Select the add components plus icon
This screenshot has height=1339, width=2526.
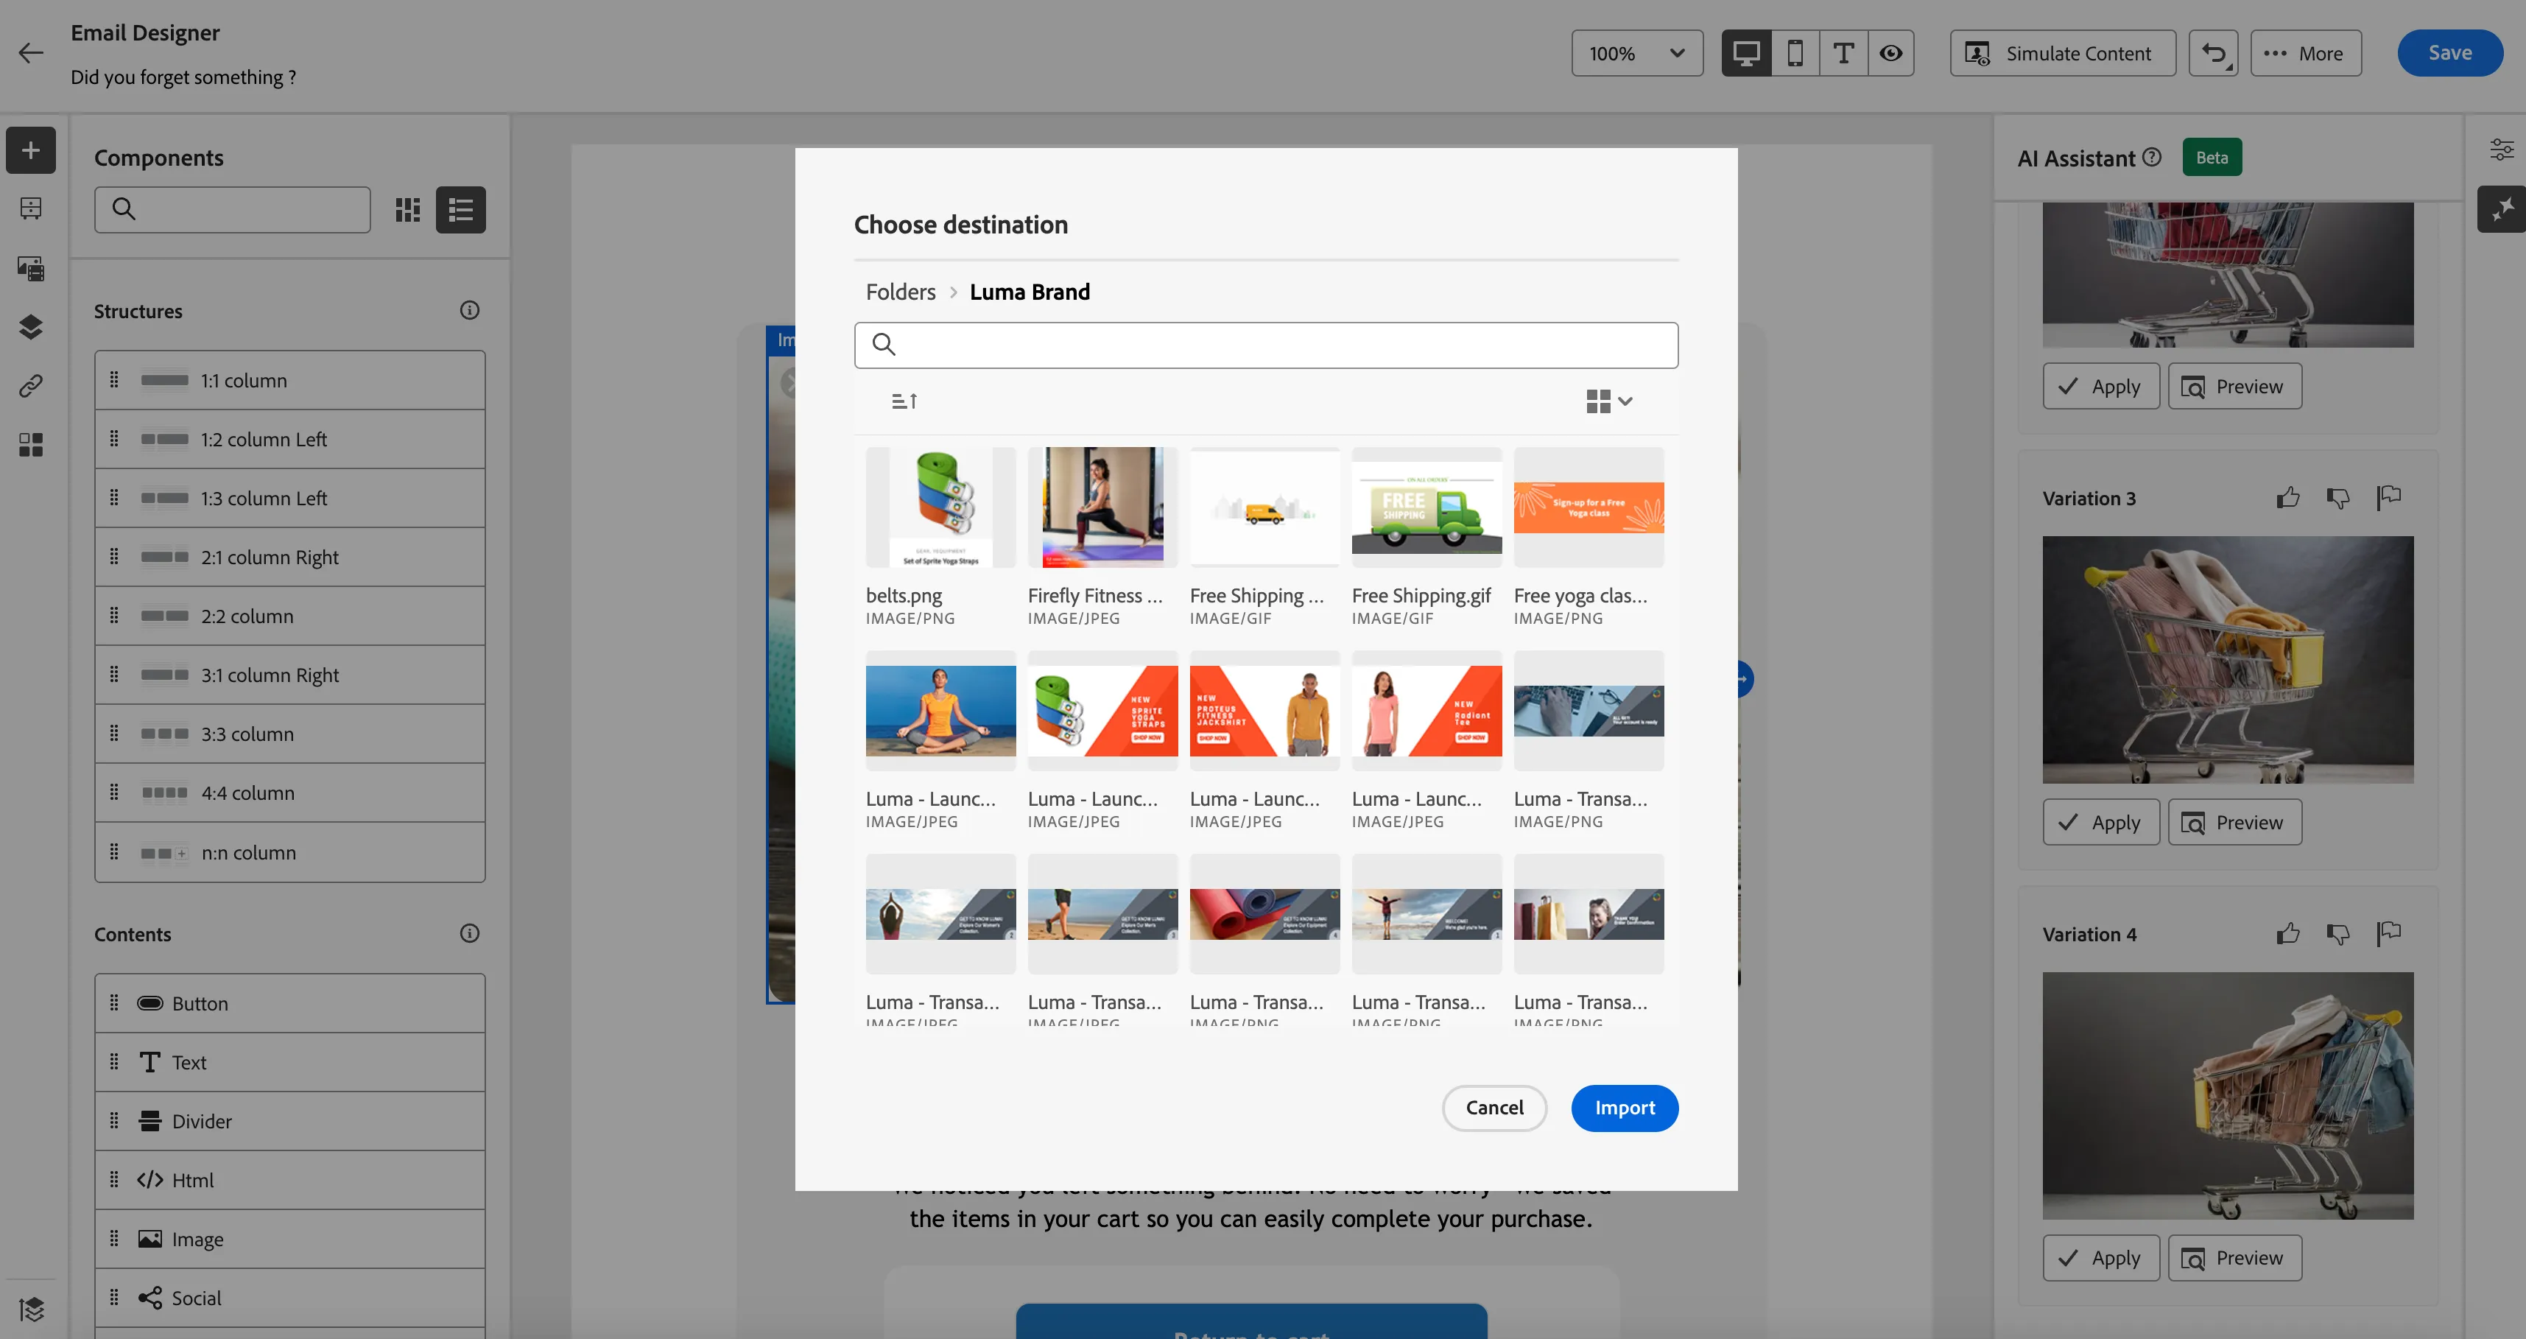point(30,150)
